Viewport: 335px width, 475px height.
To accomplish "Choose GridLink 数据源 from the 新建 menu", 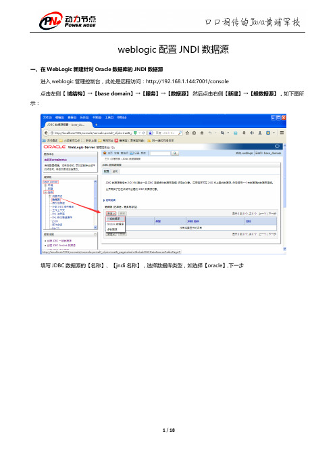I will (x=115, y=224).
